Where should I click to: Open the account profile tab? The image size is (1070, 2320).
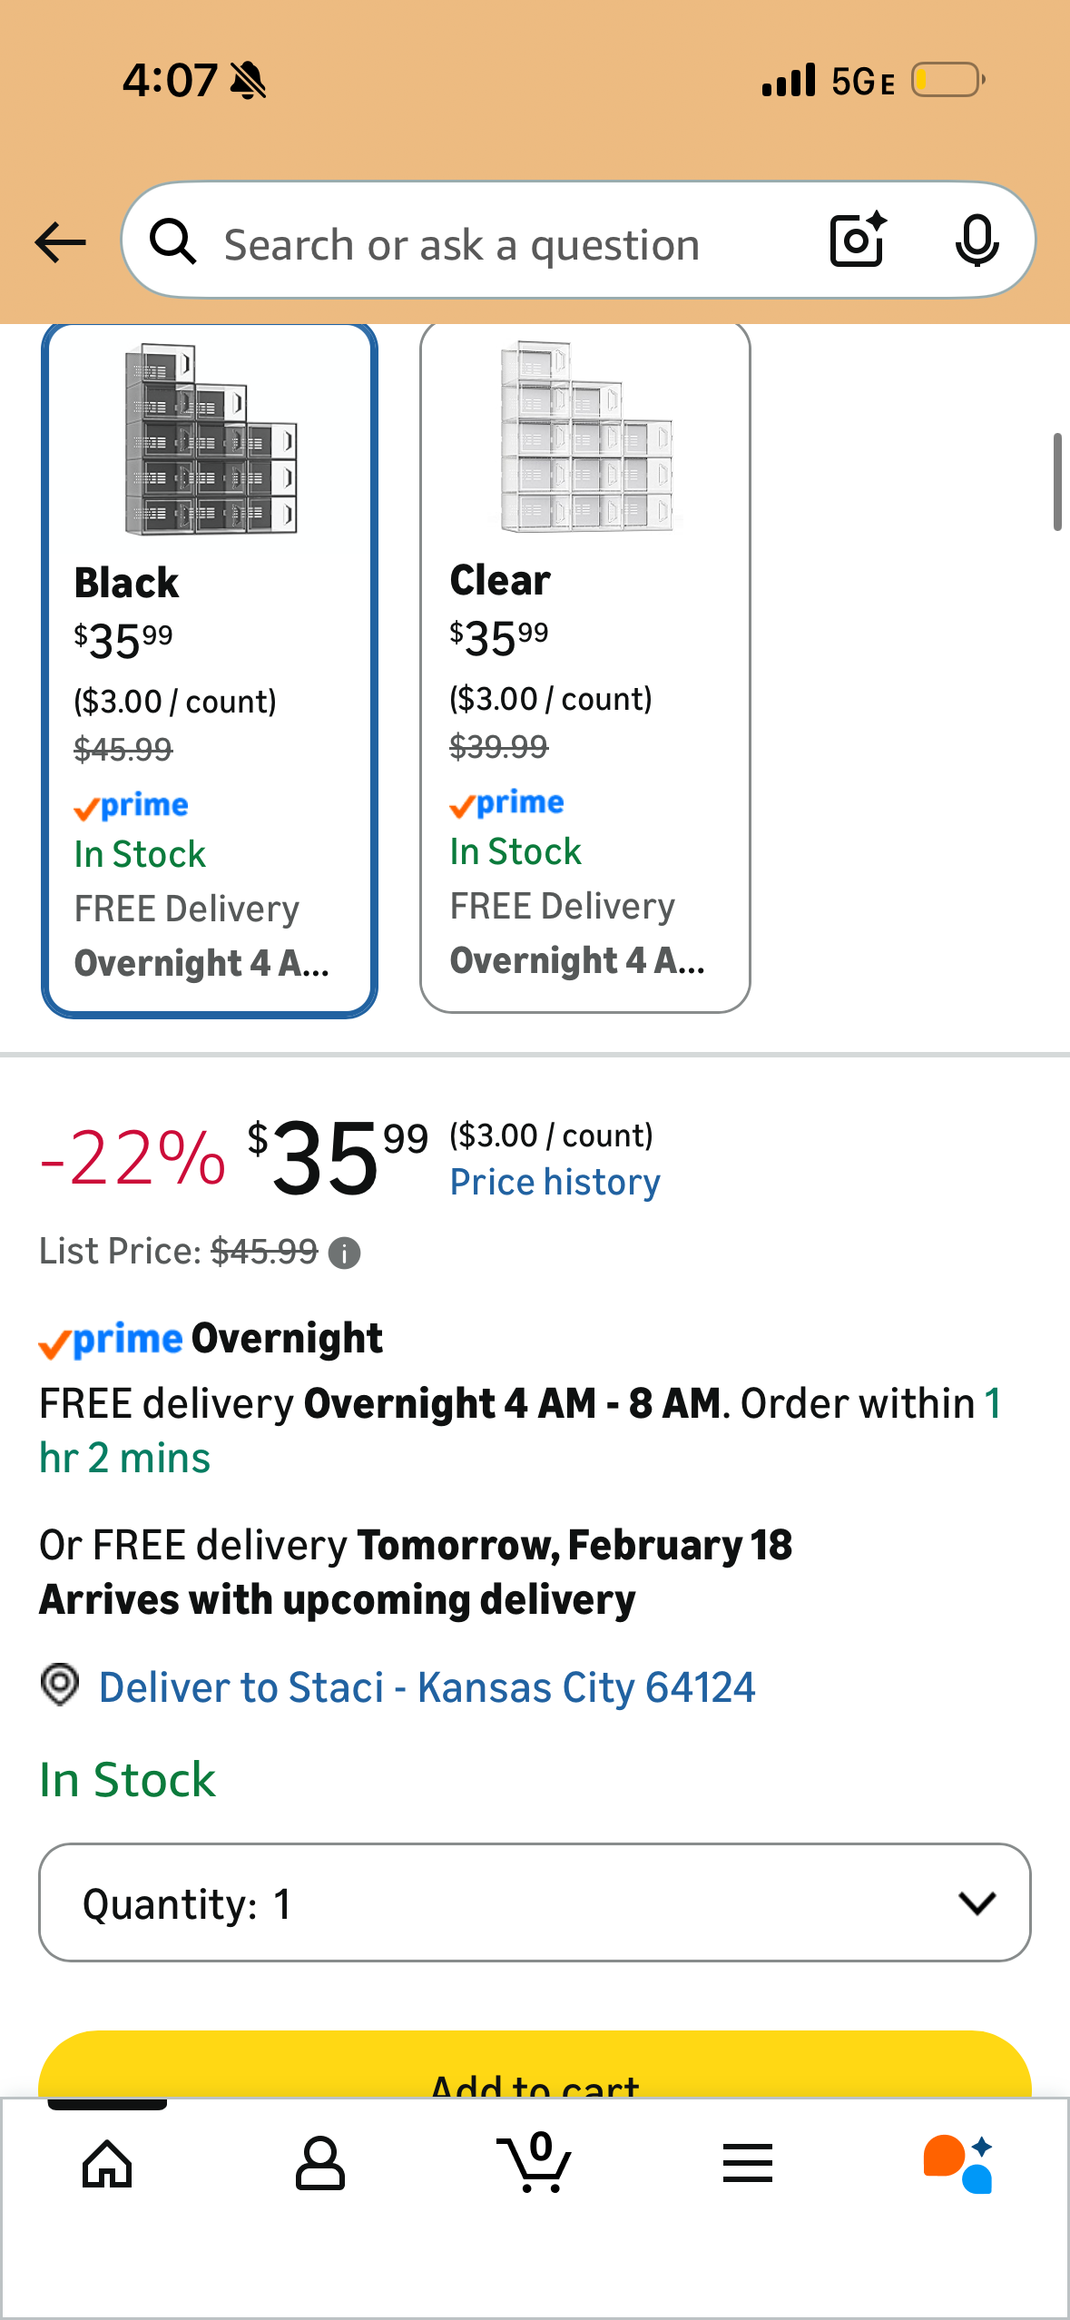[x=319, y=2164]
